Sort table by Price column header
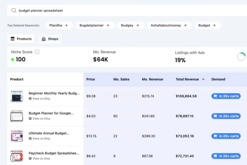 pyautogui.click(x=90, y=79)
